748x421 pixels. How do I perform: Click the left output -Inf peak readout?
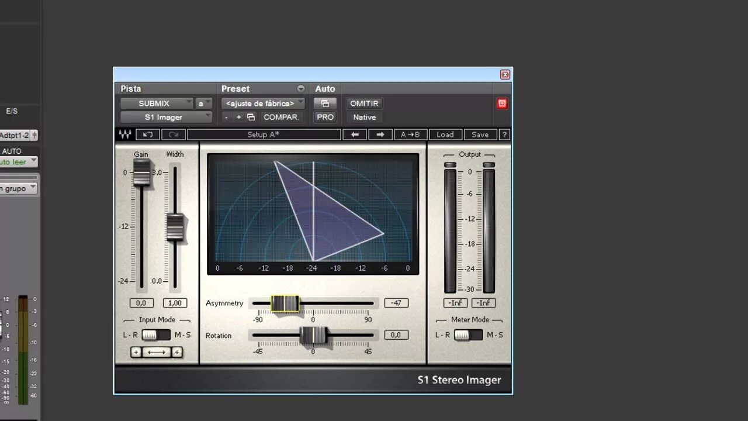(456, 303)
